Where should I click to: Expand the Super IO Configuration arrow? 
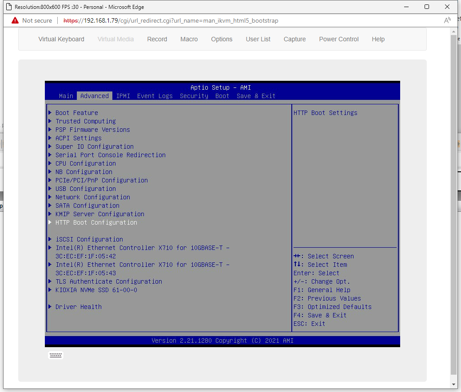point(50,147)
